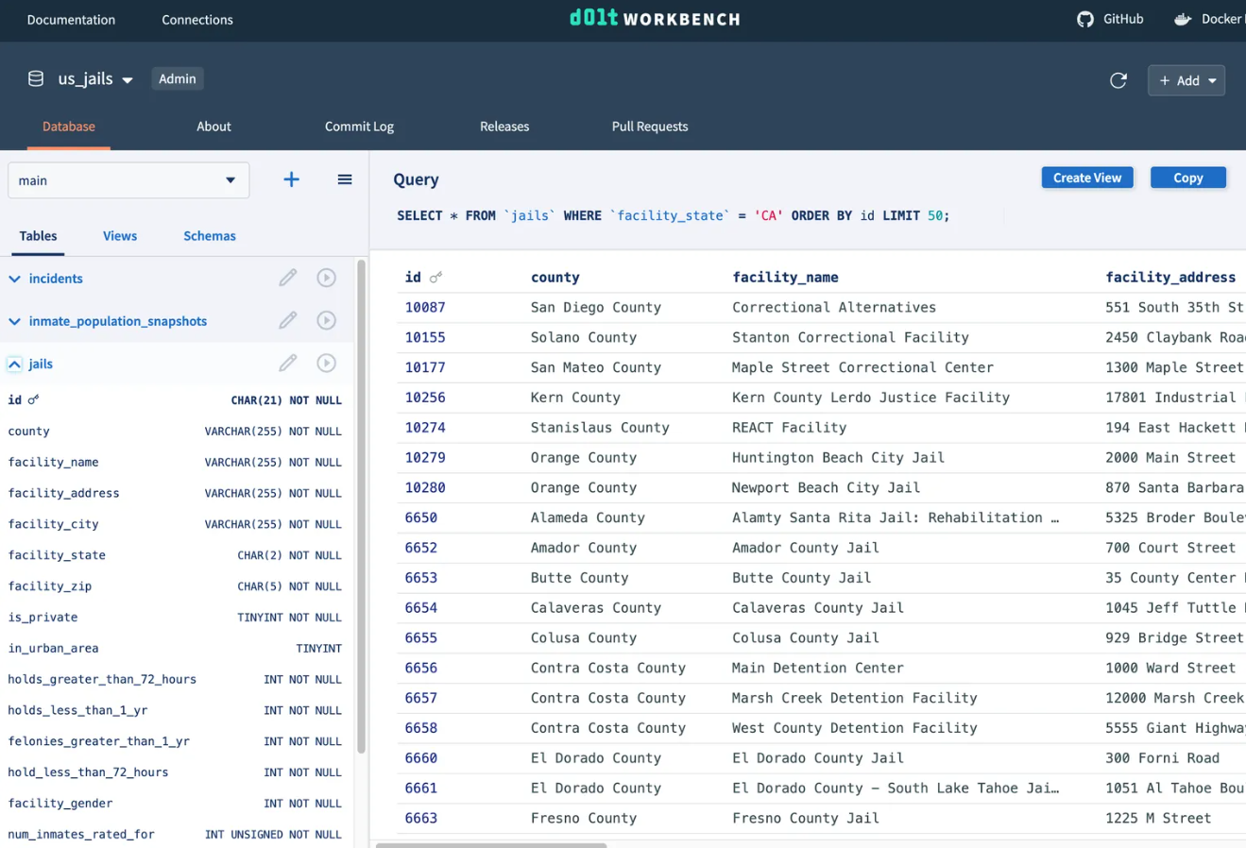Open the Add dropdown button
The height and width of the screenshot is (848, 1246).
1186,80
